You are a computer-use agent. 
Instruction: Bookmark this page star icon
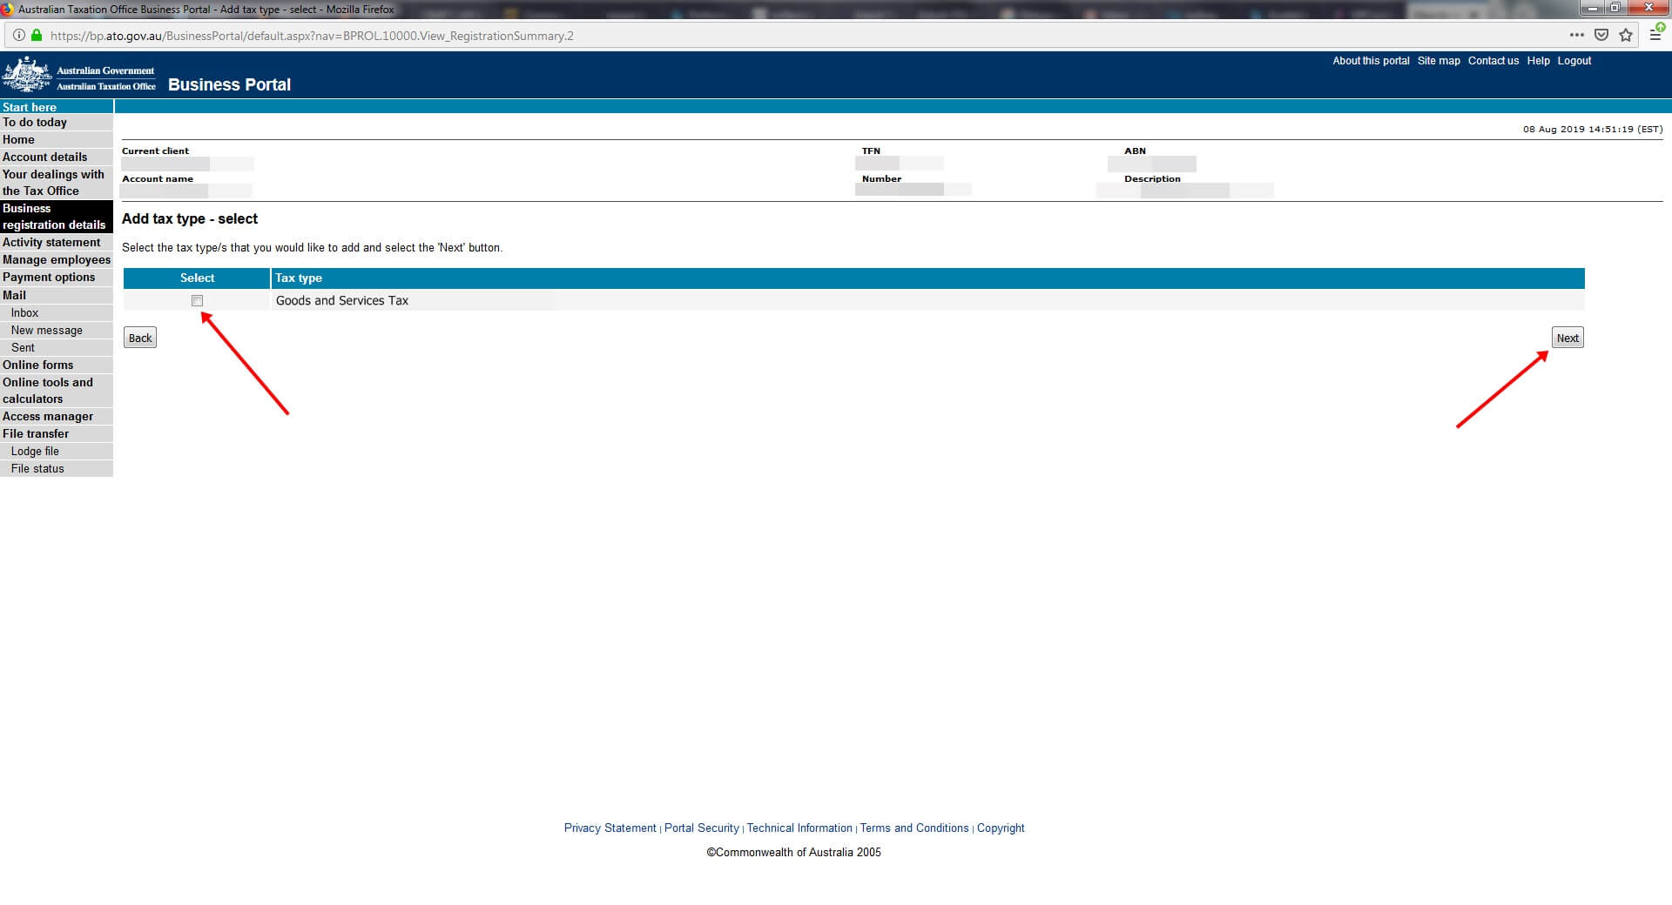(x=1625, y=36)
